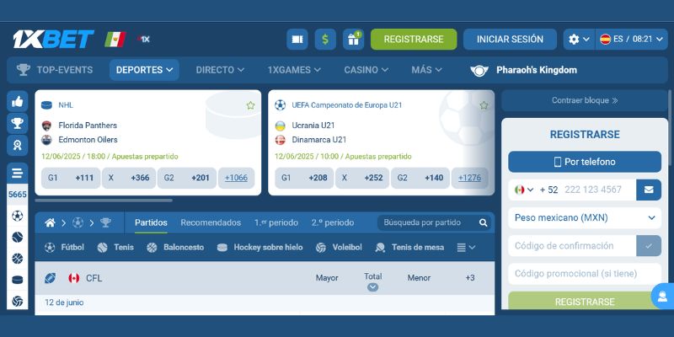The image size is (674, 337).
Task: Filter by Fútbol
Action: coord(65,248)
